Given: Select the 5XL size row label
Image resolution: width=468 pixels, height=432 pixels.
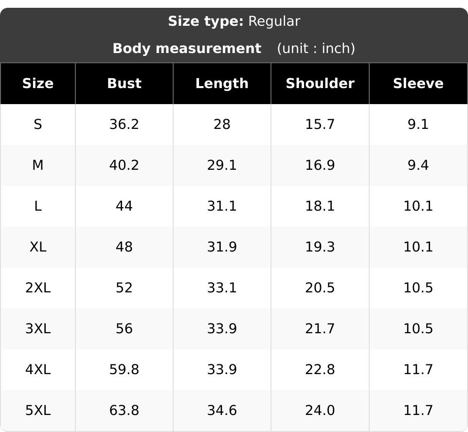Looking at the screenshot, I should (38, 411).
